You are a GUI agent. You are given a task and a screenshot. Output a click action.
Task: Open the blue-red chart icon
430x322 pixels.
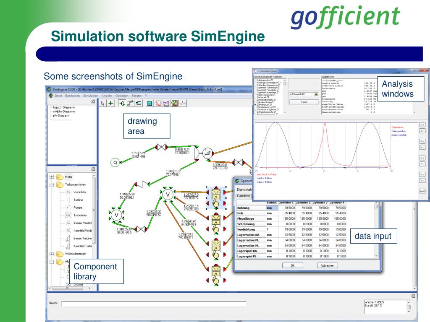pos(166,103)
